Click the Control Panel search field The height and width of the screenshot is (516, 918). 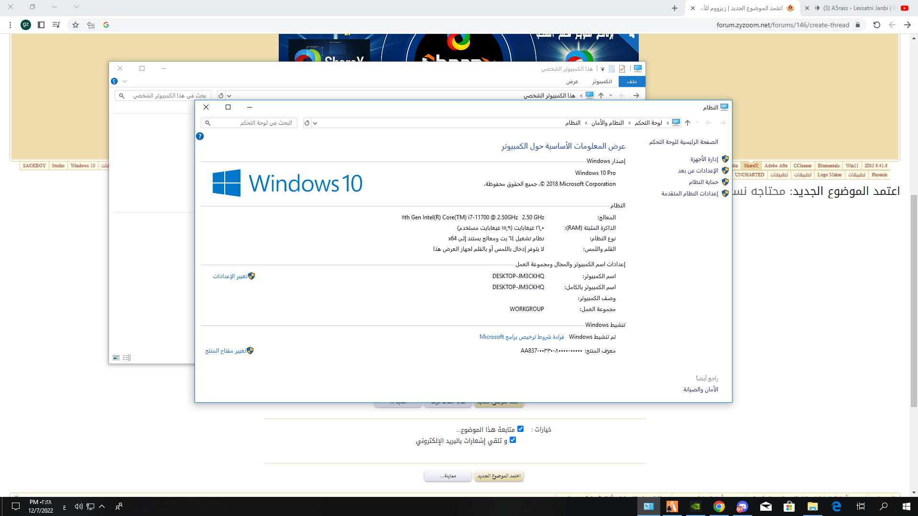pyautogui.click(x=249, y=123)
